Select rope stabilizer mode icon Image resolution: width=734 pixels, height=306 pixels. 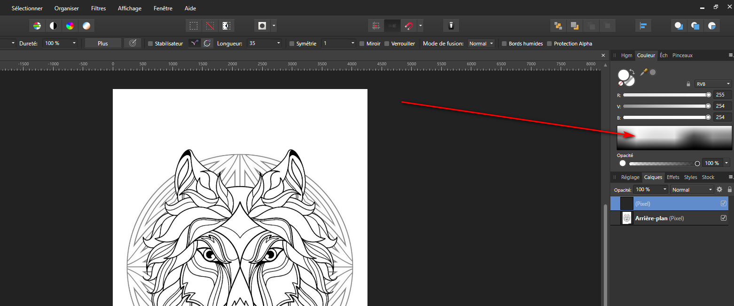pos(194,43)
